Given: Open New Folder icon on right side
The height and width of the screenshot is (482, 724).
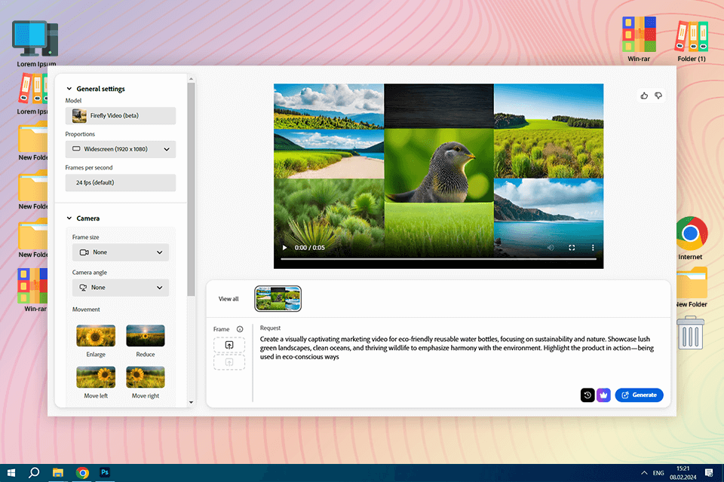Looking at the screenshot, I should click(x=692, y=288).
